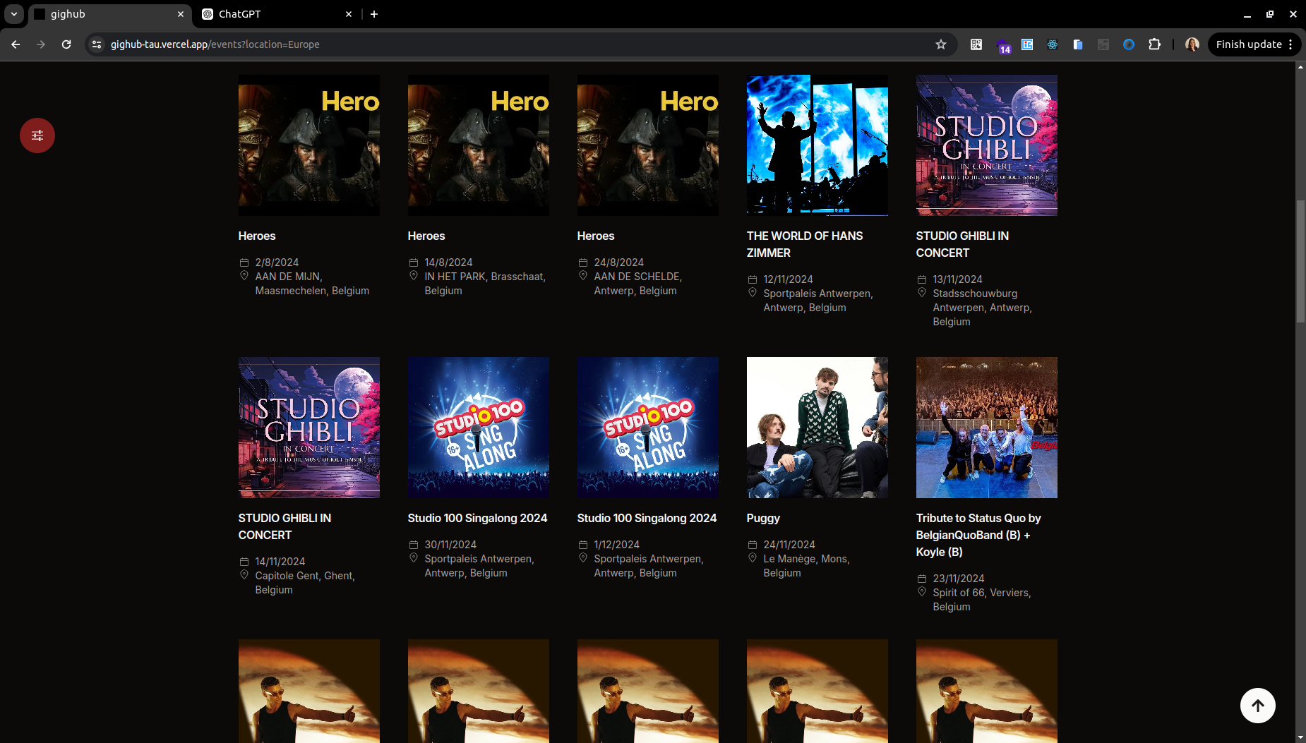View site information icon in address bar
The width and height of the screenshot is (1306, 743).
pos(97,44)
